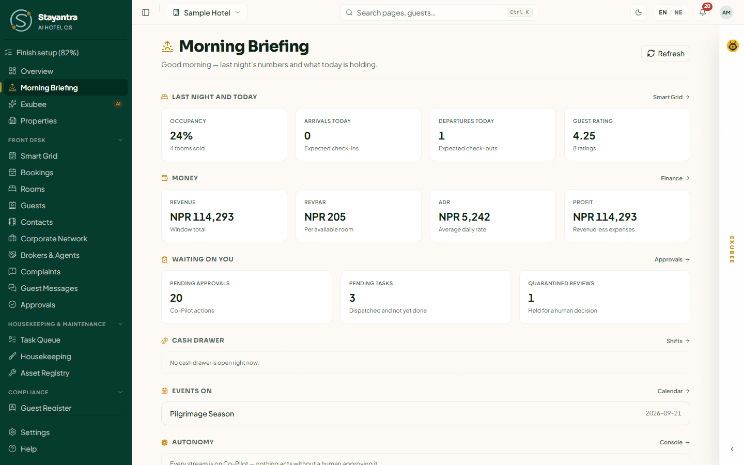This screenshot has height=465, width=744.
Task: Click the Contacts book icon
Action: pyautogui.click(x=12, y=222)
